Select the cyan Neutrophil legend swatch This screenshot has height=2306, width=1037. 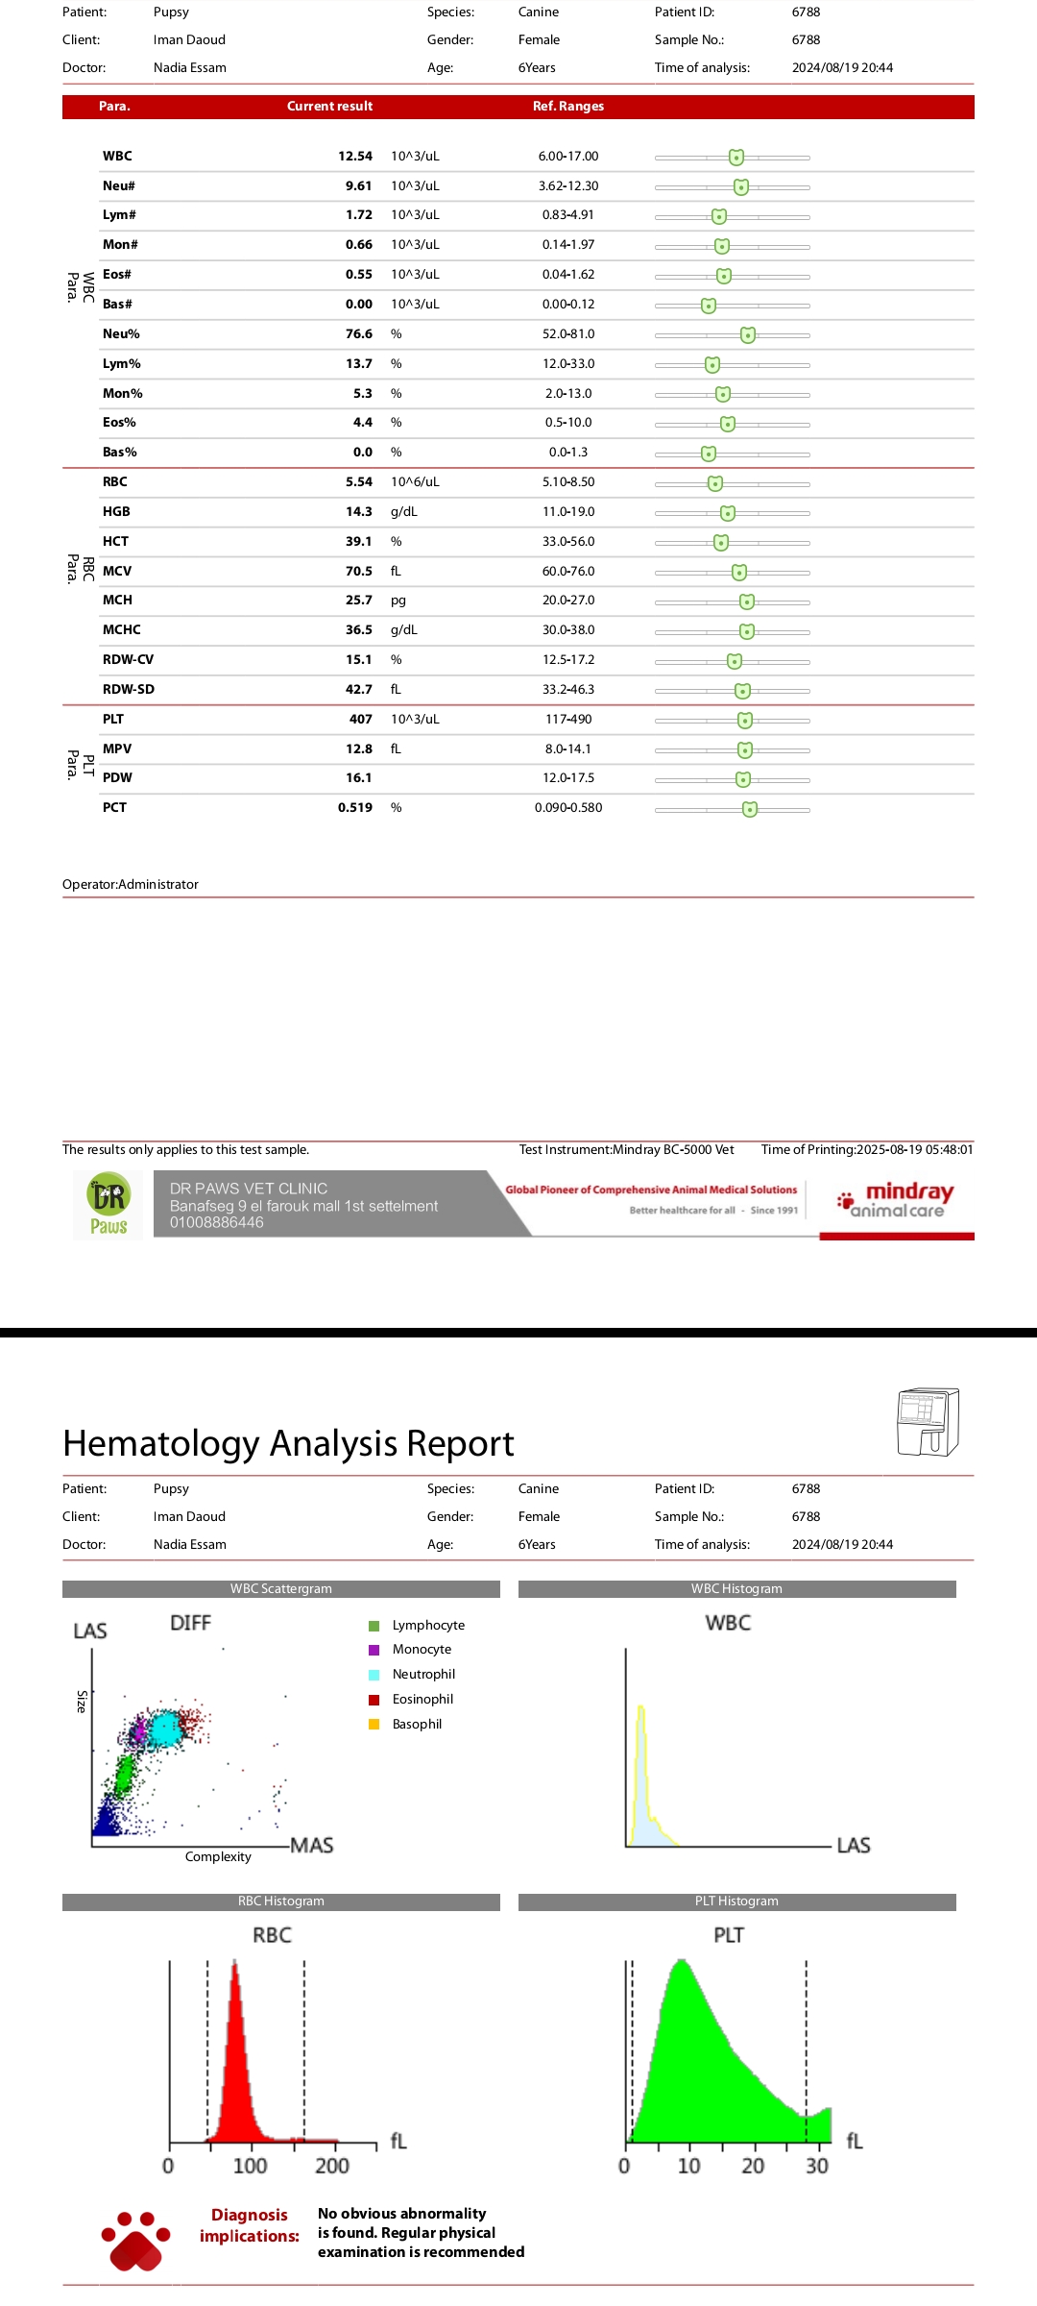[x=374, y=1675]
